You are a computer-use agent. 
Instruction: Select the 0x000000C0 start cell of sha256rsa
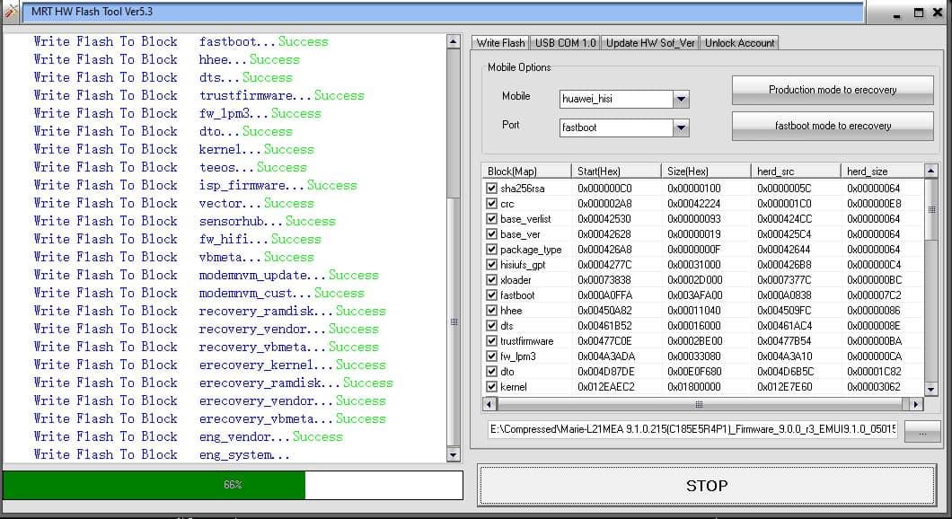pyautogui.click(x=604, y=189)
